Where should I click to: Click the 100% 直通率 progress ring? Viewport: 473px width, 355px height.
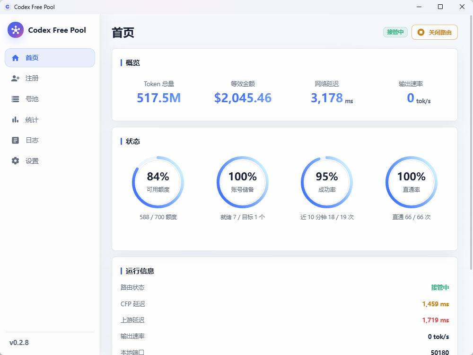point(412,182)
